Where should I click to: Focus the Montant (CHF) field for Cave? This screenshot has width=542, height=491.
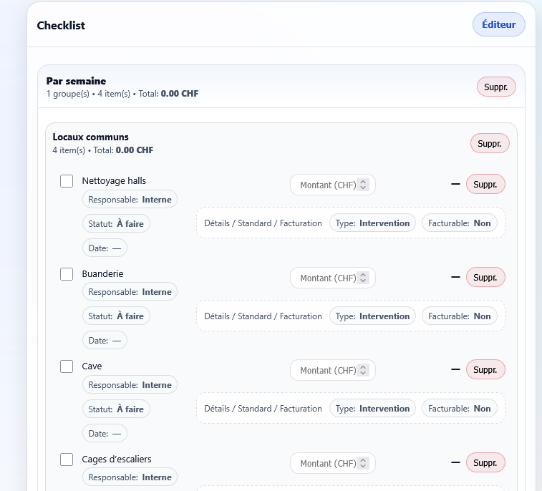point(326,370)
